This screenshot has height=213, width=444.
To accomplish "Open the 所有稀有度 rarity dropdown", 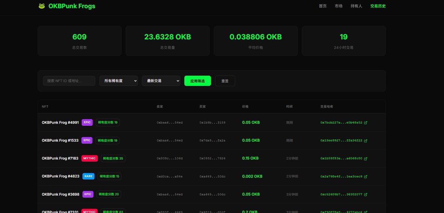I will (118, 81).
